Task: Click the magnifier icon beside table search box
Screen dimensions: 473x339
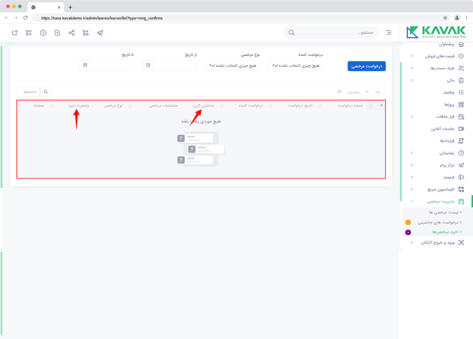Action: (x=46, y=92)
